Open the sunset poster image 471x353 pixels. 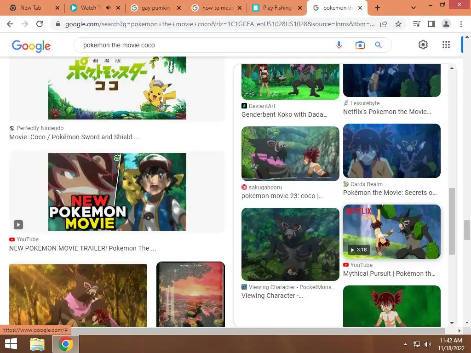(191, 294)
